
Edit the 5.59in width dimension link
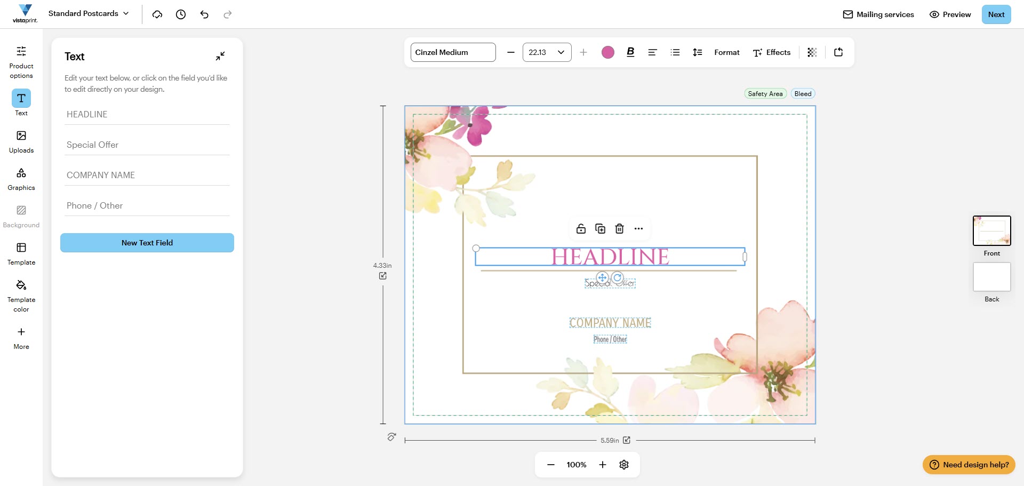click(x=627, y=440)
